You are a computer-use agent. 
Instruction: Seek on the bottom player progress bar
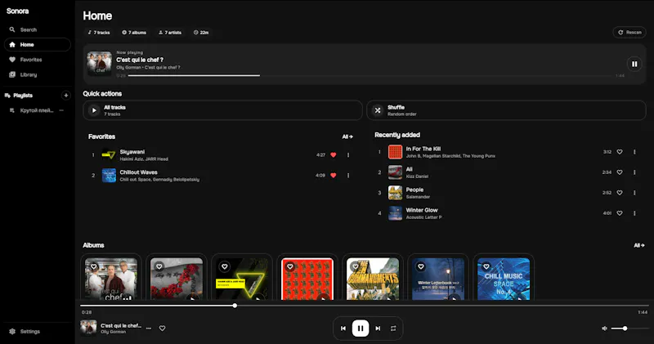(364, 306)
